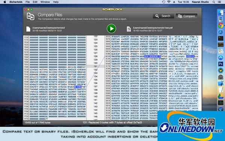Open the App Store from the Dock
Screen dimensions: 225x141
tap(220, 58)
